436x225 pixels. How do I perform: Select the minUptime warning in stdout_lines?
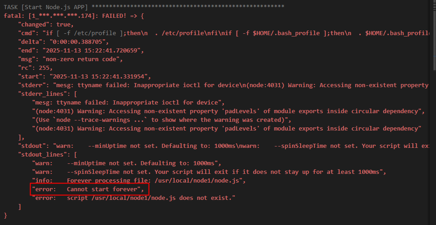(126, 163)
